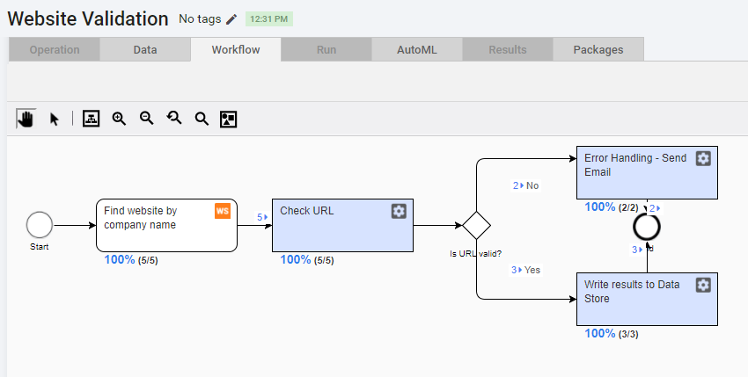
Task: Switch to the Operation tab
Action: (55, 49)
